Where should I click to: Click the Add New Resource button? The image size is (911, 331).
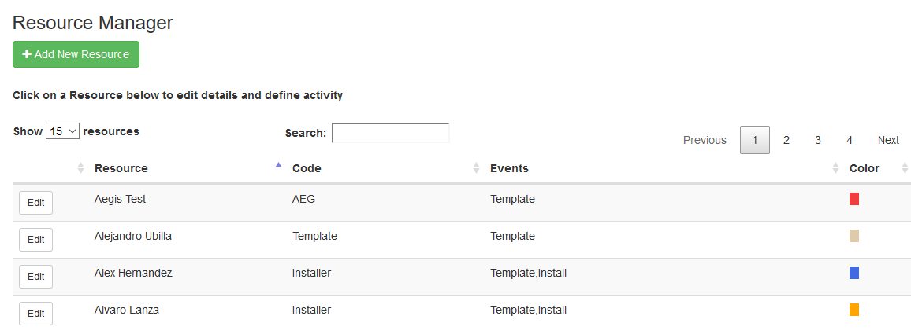pyautogui.click(x=76, y=54)
